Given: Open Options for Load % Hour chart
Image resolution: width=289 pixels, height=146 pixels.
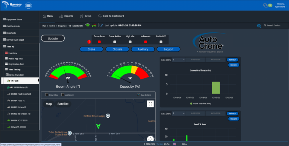Looking at the screenshot, I should 234,119.
